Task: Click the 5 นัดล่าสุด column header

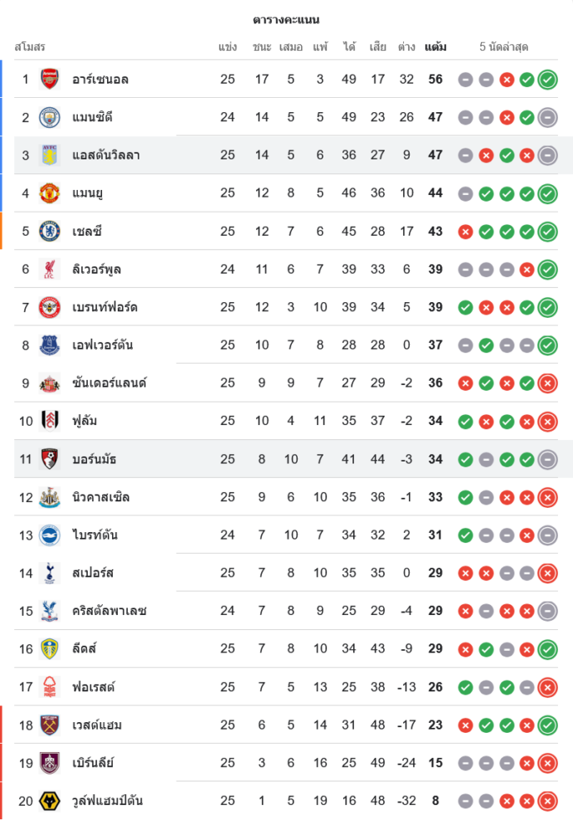Action: 504,47
